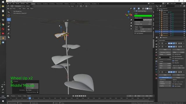Click the green Screencast Keys color swatch
Viewport: 186px width, 104px height.
click(x=143, y=16)
